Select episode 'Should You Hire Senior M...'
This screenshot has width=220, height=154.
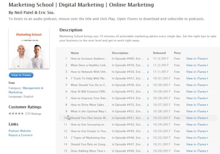pos(89,118)
